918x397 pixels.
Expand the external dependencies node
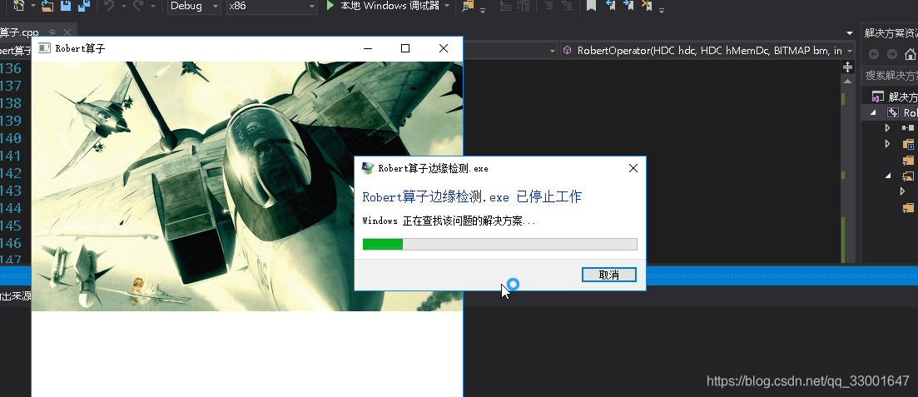point(887,143)
